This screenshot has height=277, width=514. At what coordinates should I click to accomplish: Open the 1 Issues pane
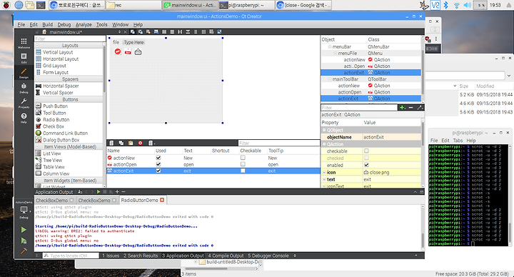111,256
